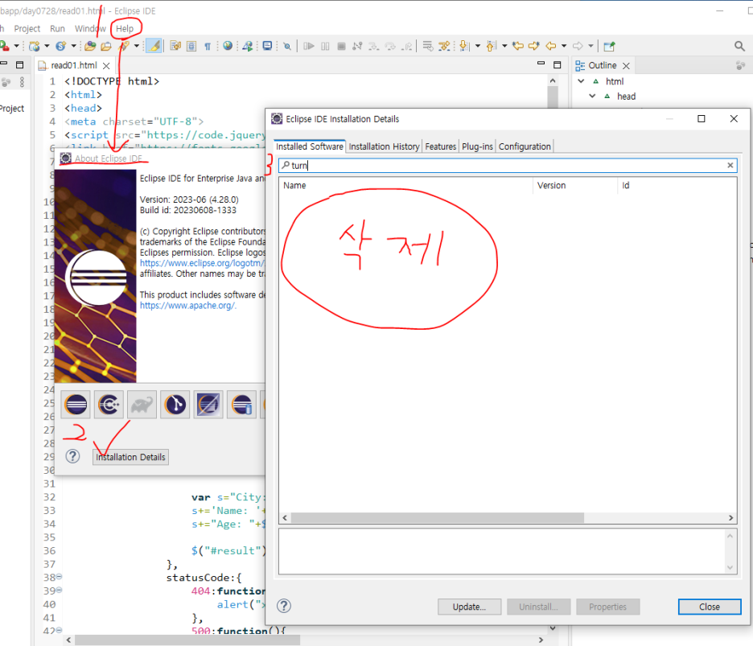This screenshot has width=753, height=646.
Task: Close the Outline view tab
Action: 626,66
